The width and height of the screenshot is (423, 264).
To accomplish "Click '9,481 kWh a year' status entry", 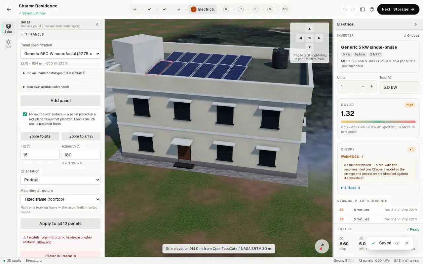I will click(x=407, y=261).
